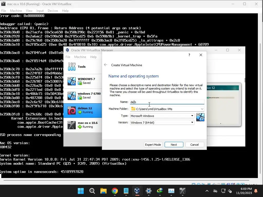Screen dimensions: 263x197
Task: Click the Expert Mode button
Action: click(153, 145)
